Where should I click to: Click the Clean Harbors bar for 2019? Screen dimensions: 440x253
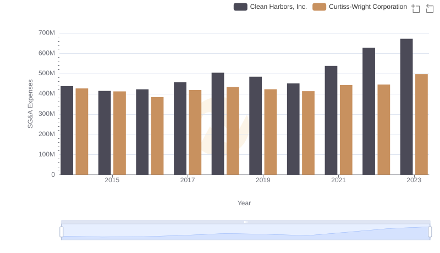click(255, 126)
